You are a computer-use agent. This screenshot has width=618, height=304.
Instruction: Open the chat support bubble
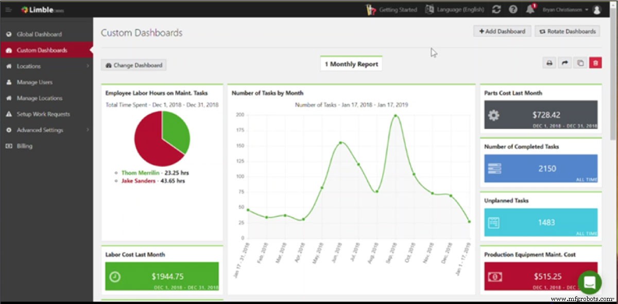[590, 282]
